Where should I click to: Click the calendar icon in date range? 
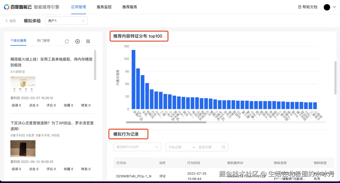pyautogui.click(x=223, y=147)
